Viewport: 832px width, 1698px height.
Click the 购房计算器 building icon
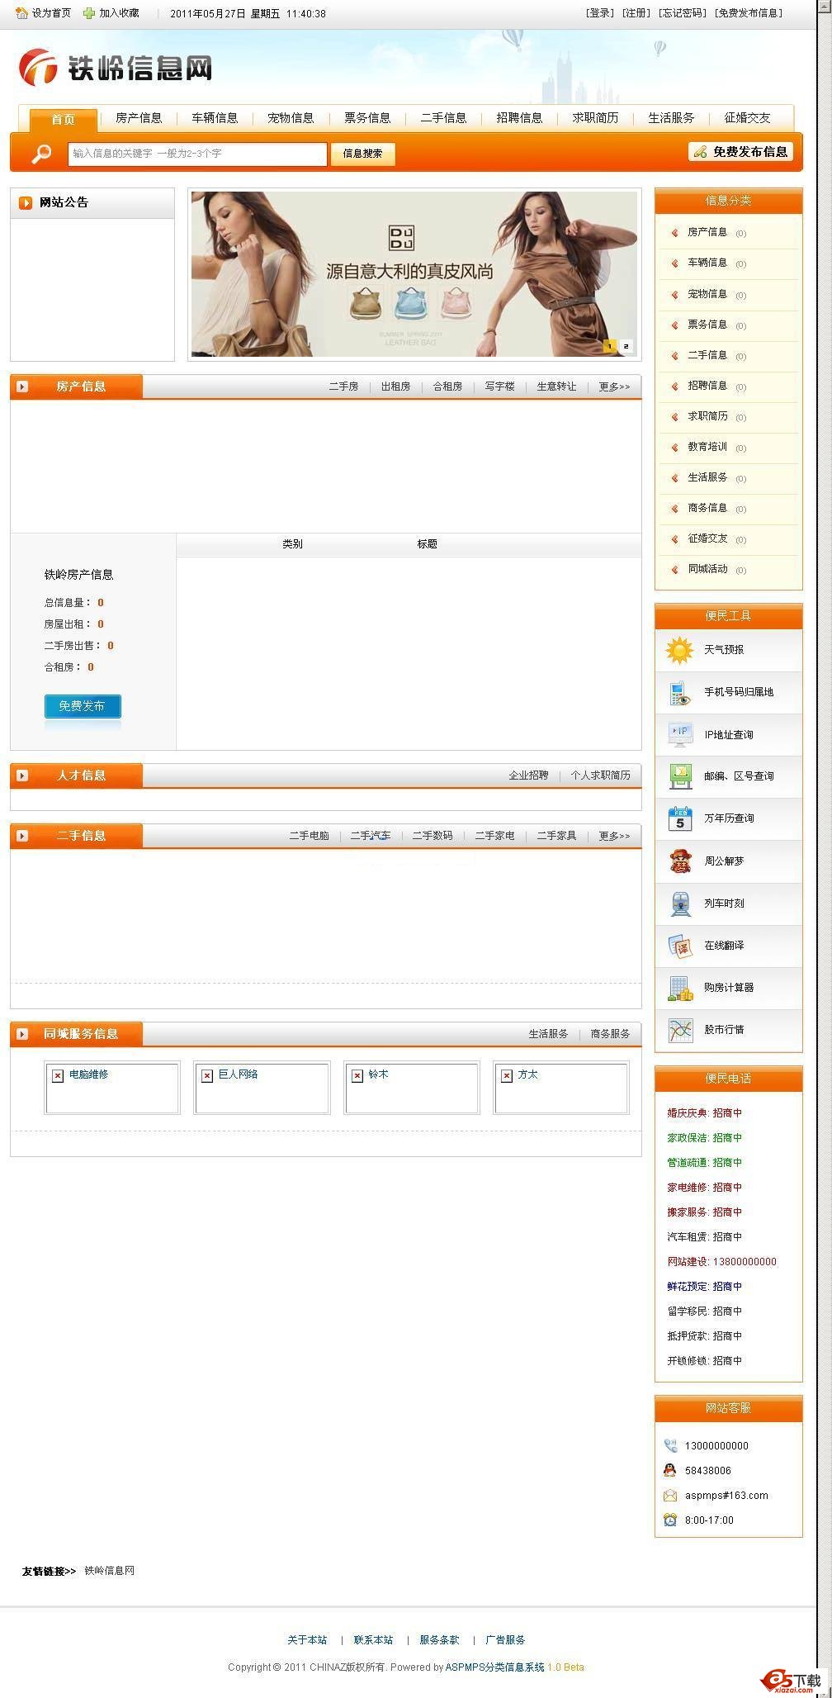679,988
